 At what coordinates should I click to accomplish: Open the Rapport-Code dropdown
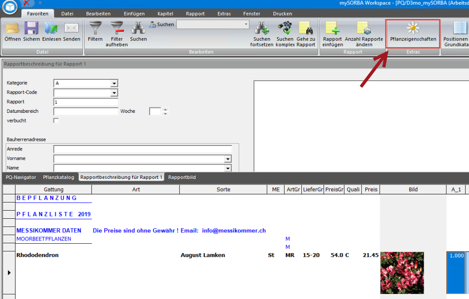[114, 93]
